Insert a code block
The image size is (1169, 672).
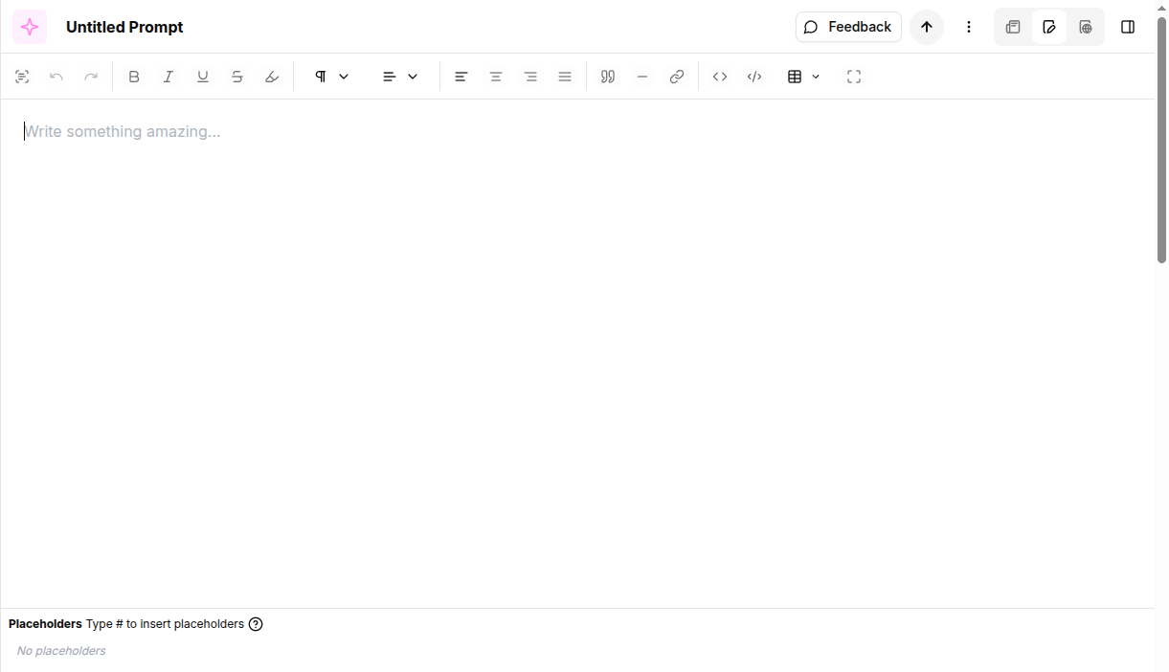(x=754, y=77)
